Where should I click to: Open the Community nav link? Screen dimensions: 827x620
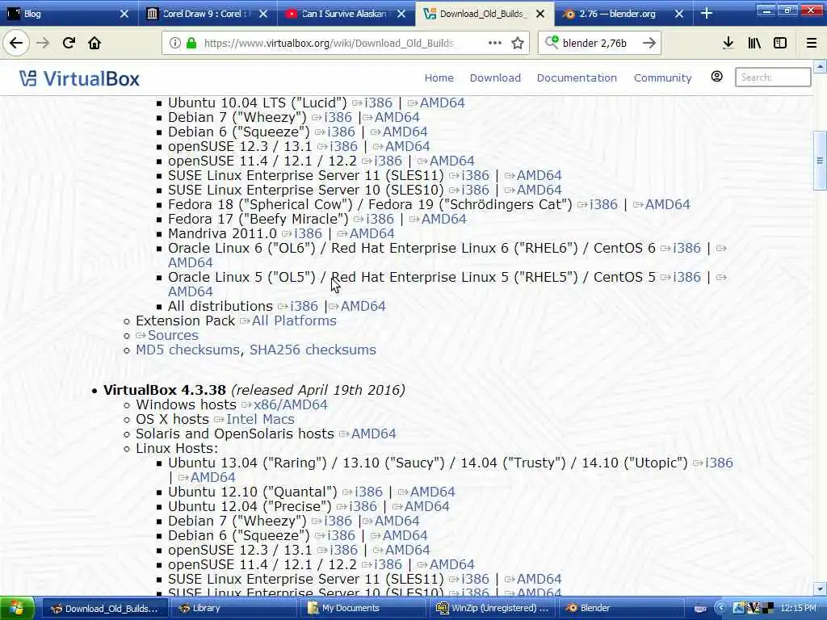tap(662, 77)
